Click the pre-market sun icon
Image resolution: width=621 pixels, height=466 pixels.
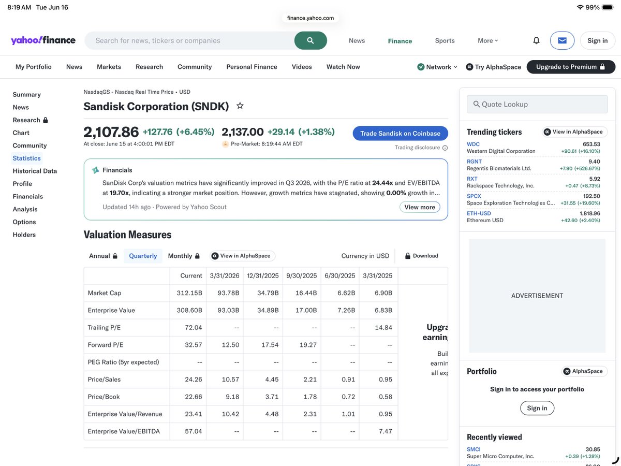pos(225,144)
